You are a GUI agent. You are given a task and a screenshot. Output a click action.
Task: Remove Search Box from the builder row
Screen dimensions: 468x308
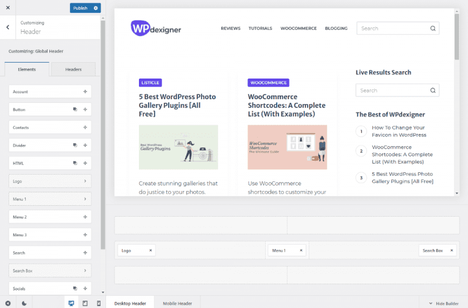coord(452,250)
